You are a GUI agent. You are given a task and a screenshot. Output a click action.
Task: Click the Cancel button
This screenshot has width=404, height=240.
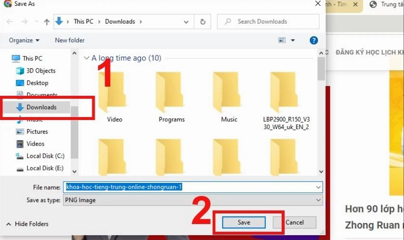tap(294, 222)
